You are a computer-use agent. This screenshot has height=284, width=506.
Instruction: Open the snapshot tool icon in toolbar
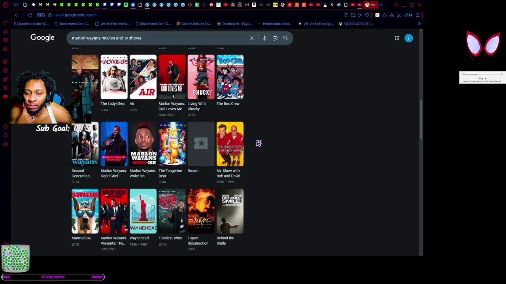(x=353, y=15)
